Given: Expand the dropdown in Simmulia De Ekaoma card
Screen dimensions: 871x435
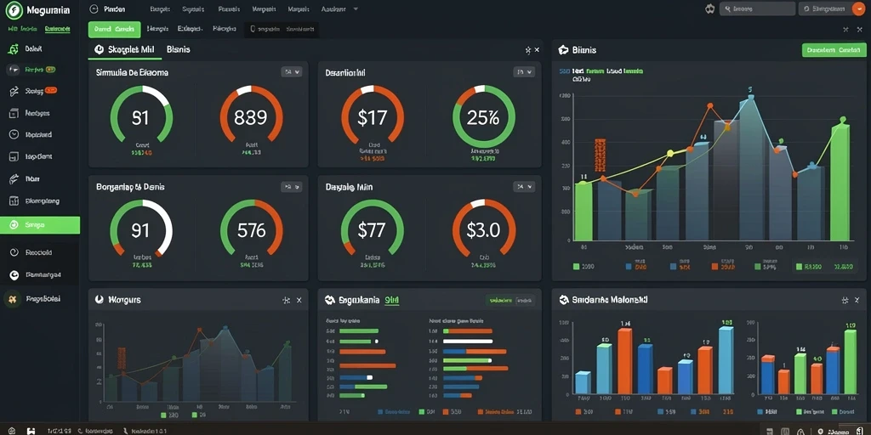Looking at the screenshot, I should pyautogui.click(x=292, y=71).
